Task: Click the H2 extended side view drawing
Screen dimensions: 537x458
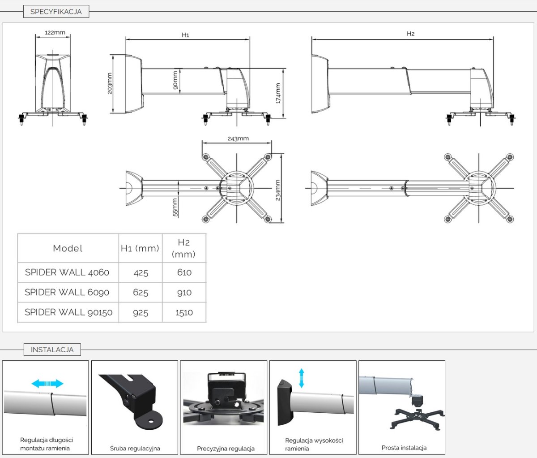Action: [412, 85]
